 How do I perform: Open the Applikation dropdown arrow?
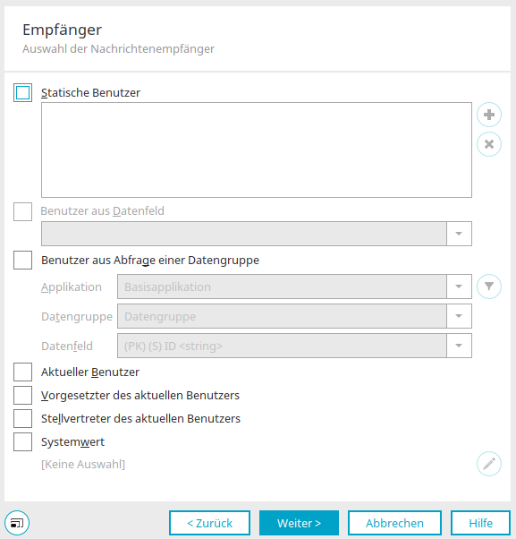tap(459, 287)
